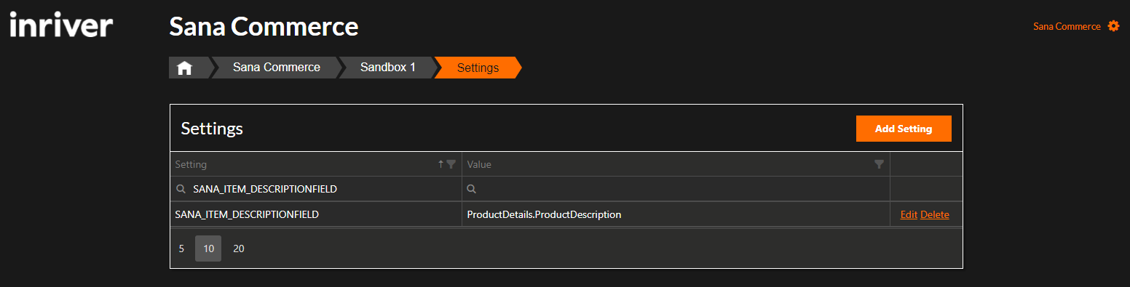
Task: Open the Sana Commerce account link
Action: (x=1067, y=26)
